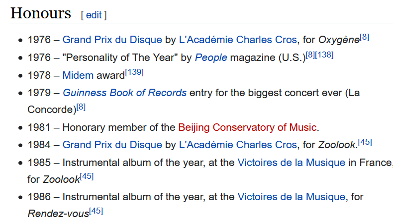This screenshot has width=393, height=222.
Task: Open the 1976 Grand Prix du Disque link
Action: [x=112, y=40]
